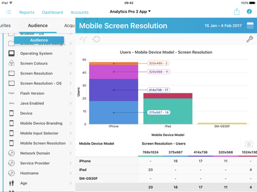Expand the Flash Version chevron
Image resolution: width=257 pixels, height=192 pixels.
point(71,93)
